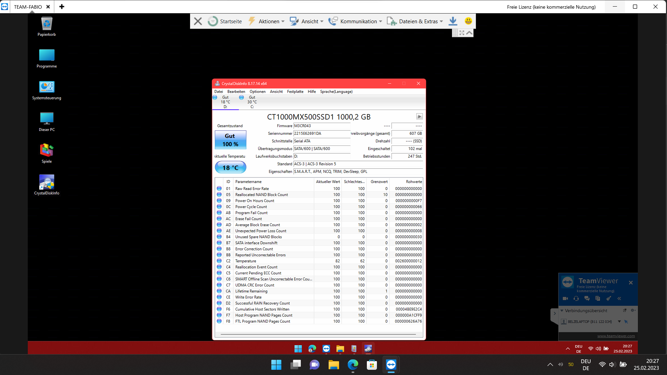
Task: Click the Startseite home icon in toolbar
Action: click(213, 21)
